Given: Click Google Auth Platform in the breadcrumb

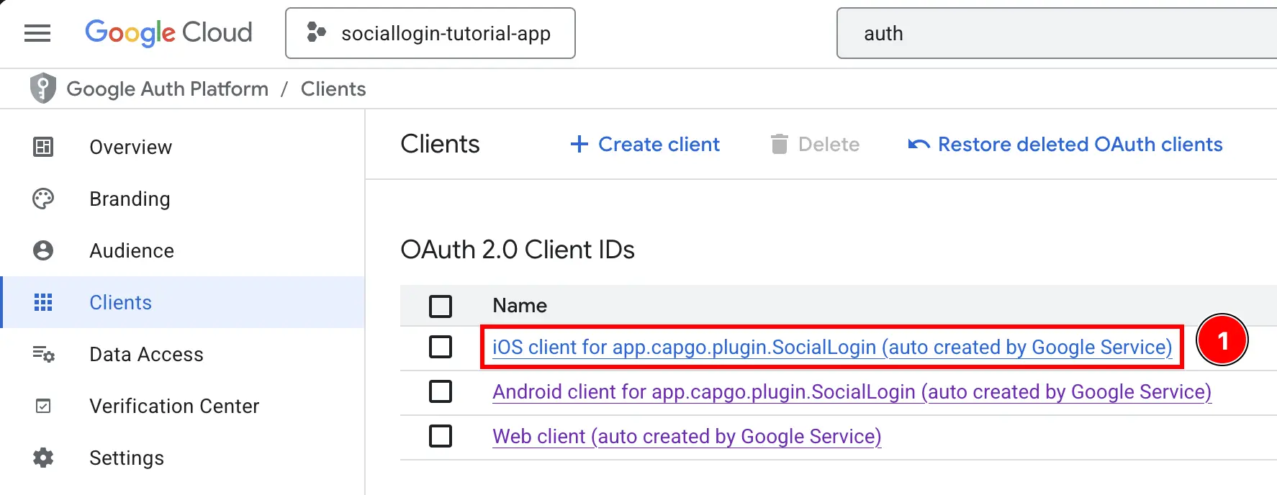Looking at the screenshot, I should pyautogui.click(x=167, y=88).
